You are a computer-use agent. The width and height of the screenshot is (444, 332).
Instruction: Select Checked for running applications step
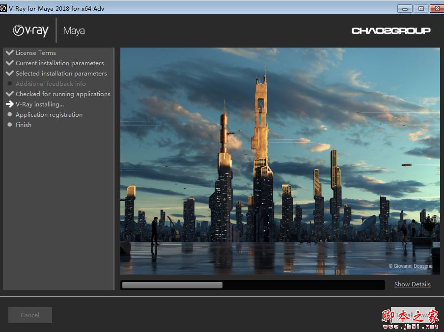tap(63, 94)
